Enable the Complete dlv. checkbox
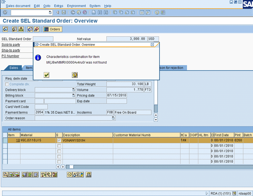Screen dimensions: 253x196 (x=7, y=84)
